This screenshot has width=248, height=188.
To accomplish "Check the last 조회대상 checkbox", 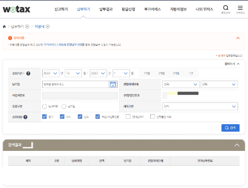I will pos(152,117).
